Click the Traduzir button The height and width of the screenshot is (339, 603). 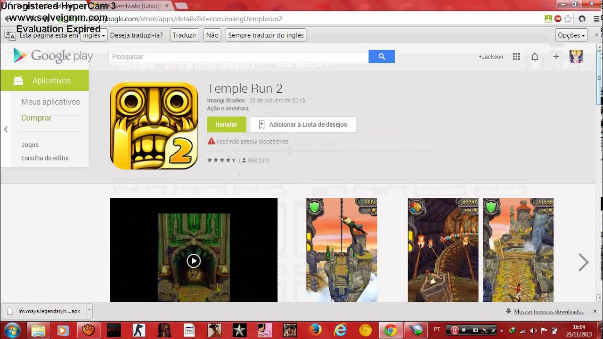184,35
